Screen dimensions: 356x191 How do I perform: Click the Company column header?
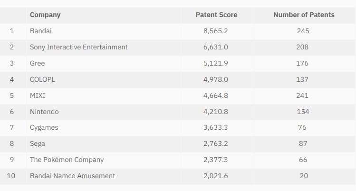(45, 15)
